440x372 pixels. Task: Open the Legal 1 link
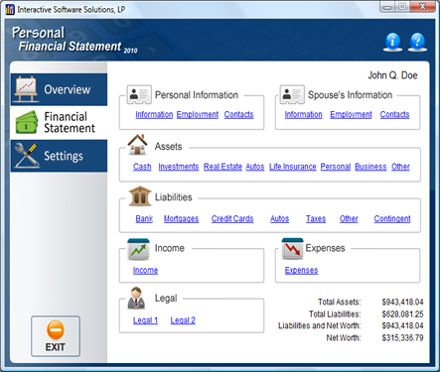pyautogui.click(x=145, y=320)
